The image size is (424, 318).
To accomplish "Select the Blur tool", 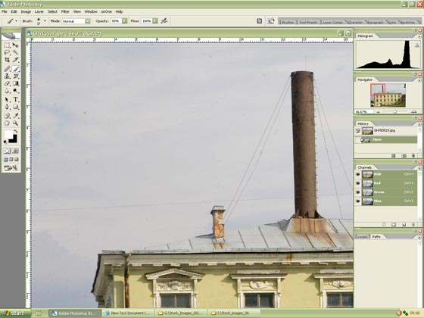I will pyautogui.click(x=8, y=91).
